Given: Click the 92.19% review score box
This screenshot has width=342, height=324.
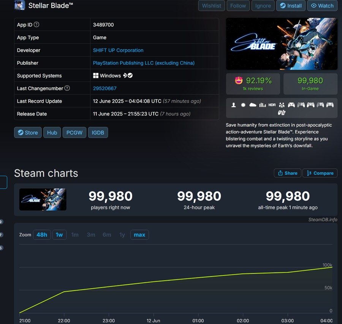Looking at the screenshot, I should click(253, 84).
